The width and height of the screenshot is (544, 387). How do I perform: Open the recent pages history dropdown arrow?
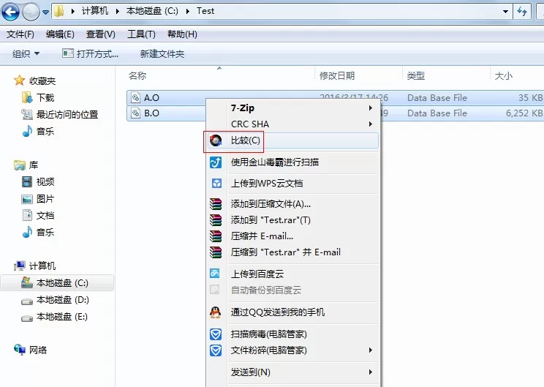[x=45, y=12]
